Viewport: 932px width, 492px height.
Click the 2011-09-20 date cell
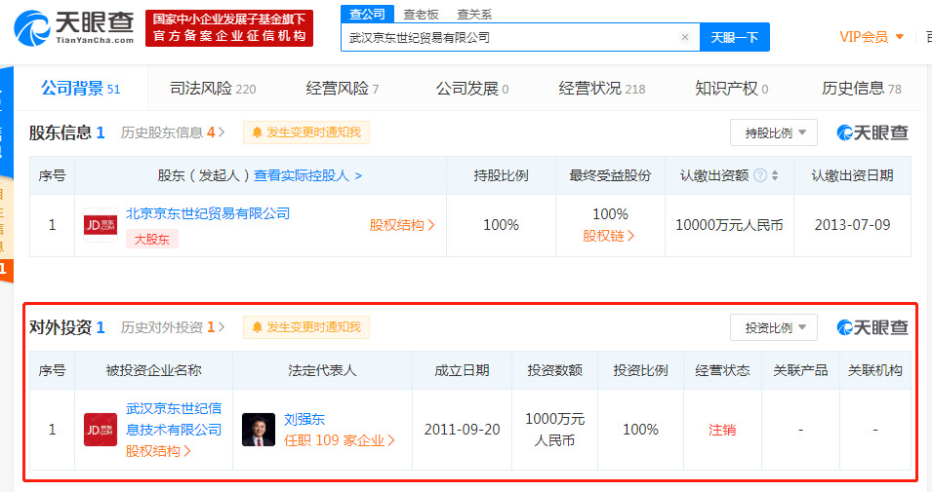462,429
